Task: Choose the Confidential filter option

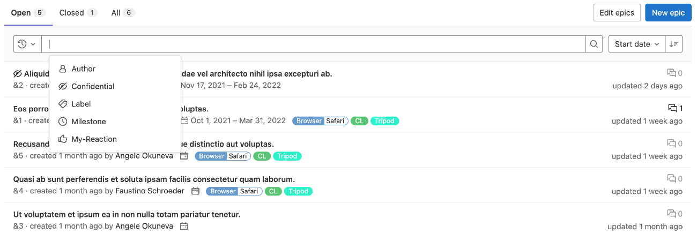Action: [x=93, y=86]
